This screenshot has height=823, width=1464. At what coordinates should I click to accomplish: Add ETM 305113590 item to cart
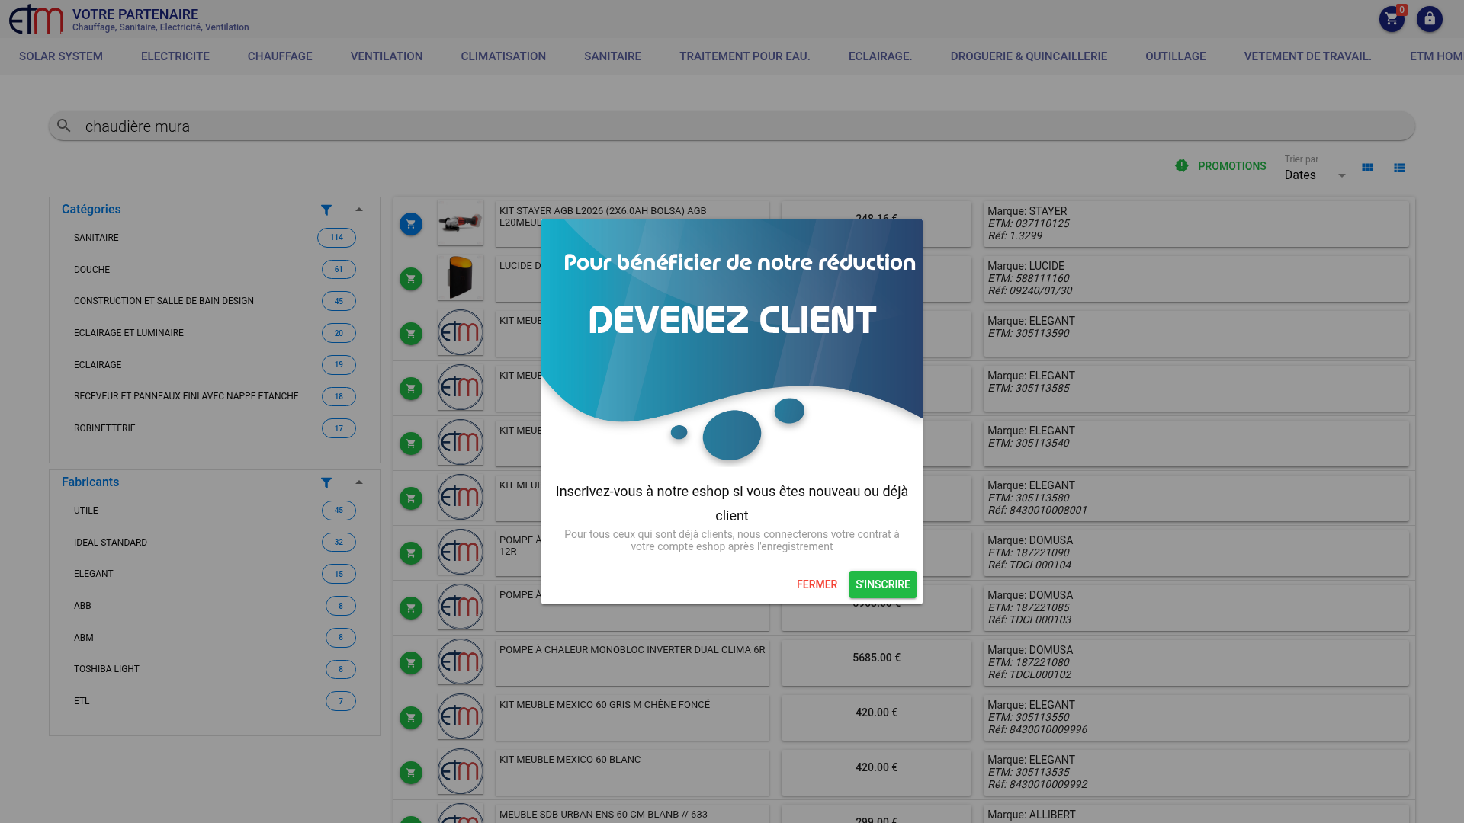[x=411, y=334]
